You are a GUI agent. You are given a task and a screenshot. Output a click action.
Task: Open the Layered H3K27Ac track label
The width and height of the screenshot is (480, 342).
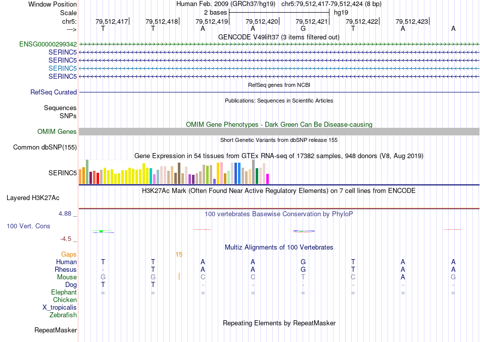33,198
